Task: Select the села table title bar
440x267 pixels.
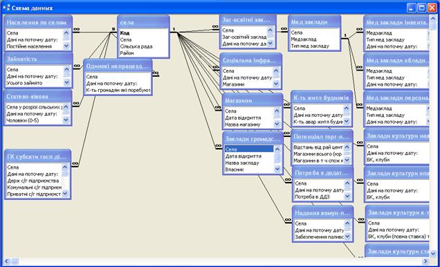Action: coord(143,22)
